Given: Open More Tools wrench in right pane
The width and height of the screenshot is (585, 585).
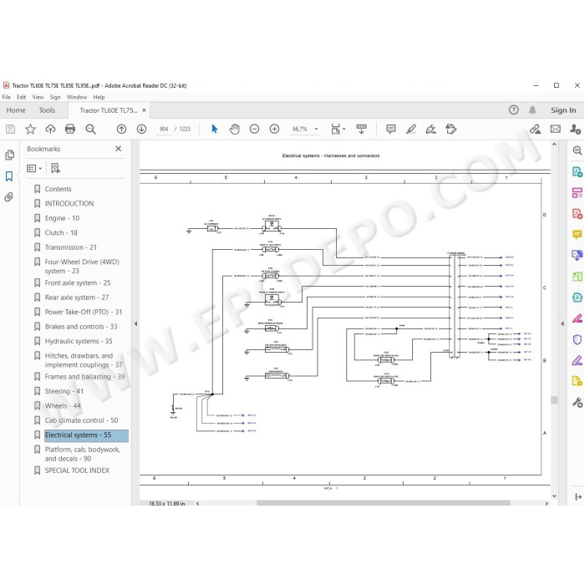Looking at the screenshot, I should pyautogui.click(x=577, y=403).
